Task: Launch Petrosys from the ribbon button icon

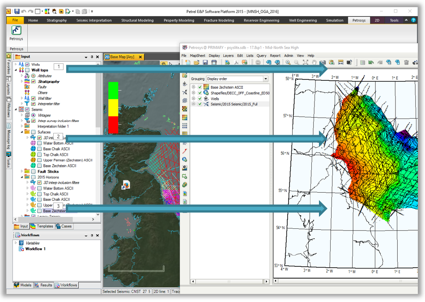Action: (x=16, y=30)
